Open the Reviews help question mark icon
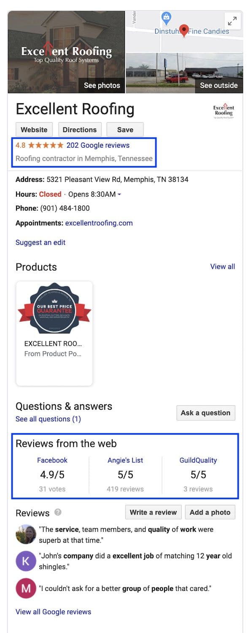Viewport: 251px width, 633px height. [58, 512]
